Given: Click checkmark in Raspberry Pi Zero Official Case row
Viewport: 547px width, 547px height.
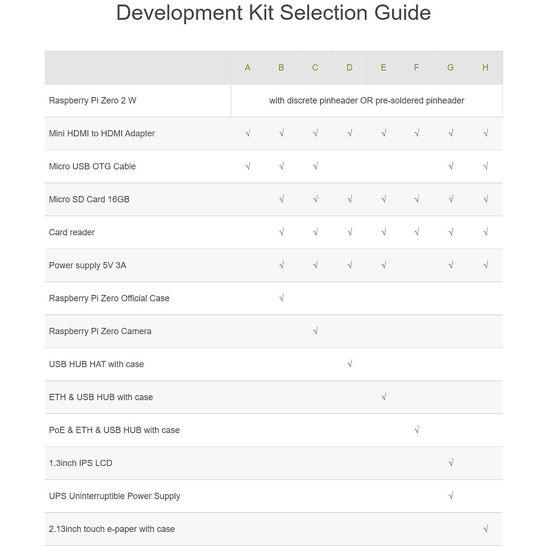Looking at the screenshot, I should (281, 298).
